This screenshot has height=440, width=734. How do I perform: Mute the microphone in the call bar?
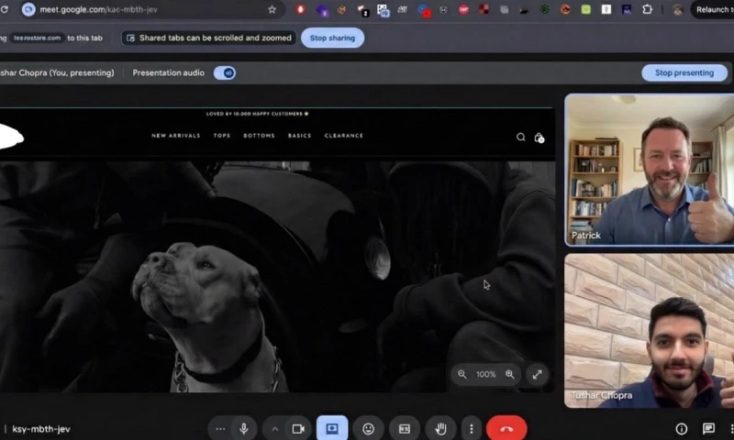tap(243, 428)
